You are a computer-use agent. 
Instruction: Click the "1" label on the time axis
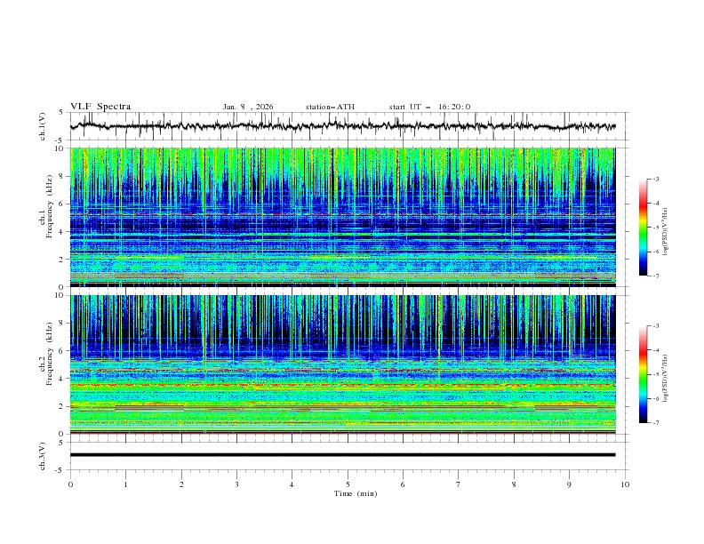125,484
